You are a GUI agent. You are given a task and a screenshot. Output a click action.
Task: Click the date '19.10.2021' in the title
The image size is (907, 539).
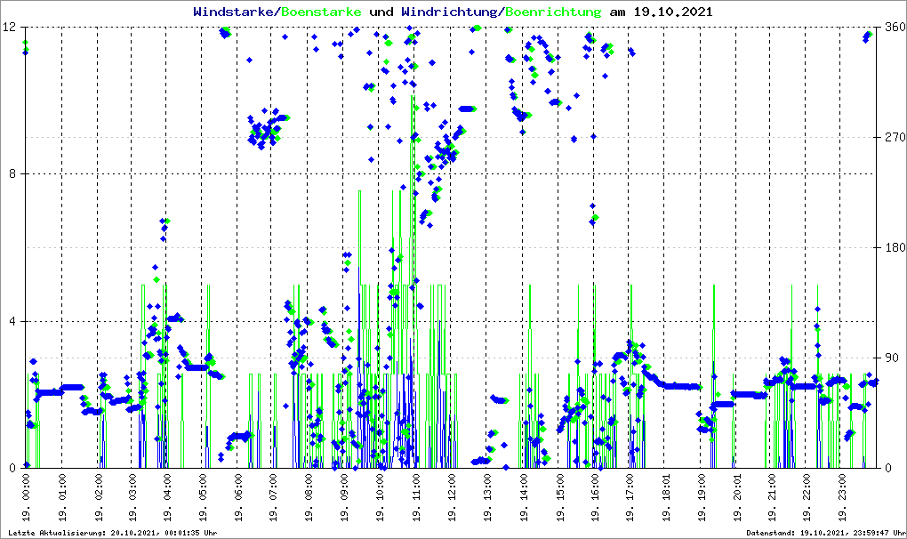(x=673, y=12)
